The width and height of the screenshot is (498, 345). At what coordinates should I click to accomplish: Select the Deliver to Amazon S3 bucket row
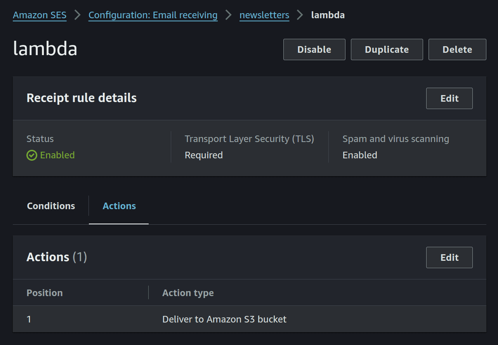pos(224,319)
